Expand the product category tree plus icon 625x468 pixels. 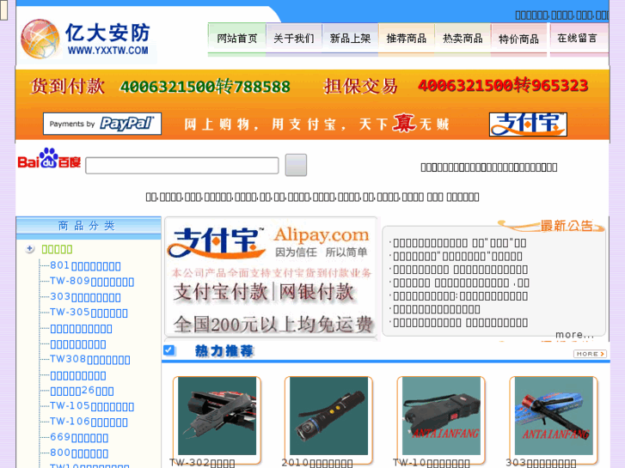tap(29, 249)
